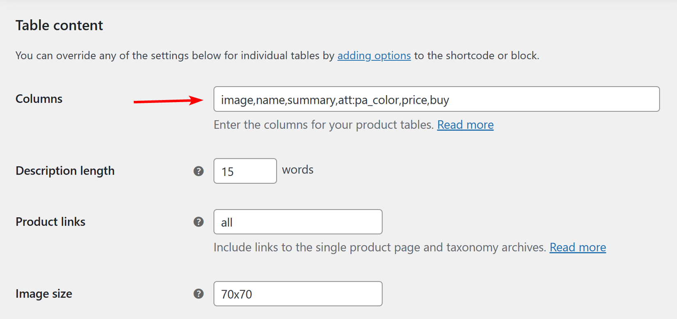The height and width of the screenshot is (319, 677).
Task: Click the Table content heading
Action: coord(59,25)
